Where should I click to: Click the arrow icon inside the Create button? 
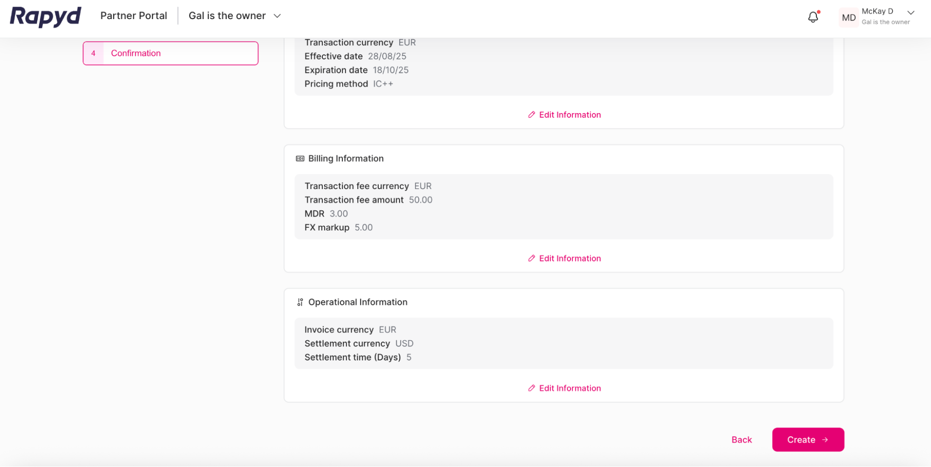coord(825,440)
